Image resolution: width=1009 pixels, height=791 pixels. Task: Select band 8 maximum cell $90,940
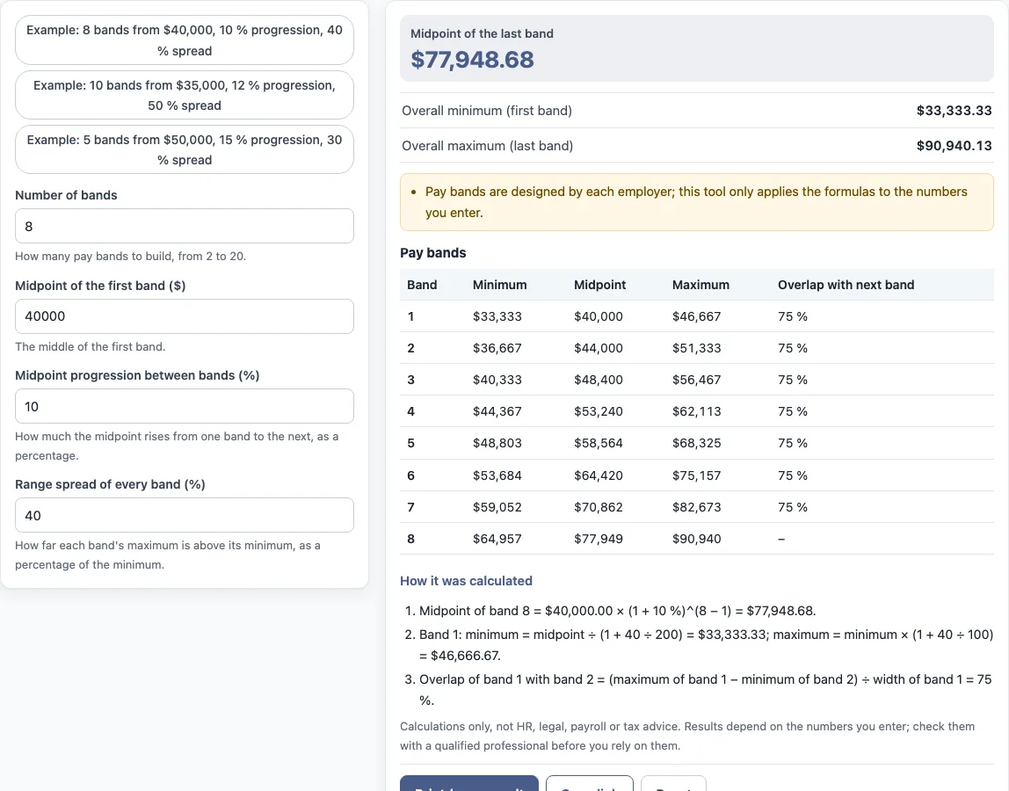696,539
